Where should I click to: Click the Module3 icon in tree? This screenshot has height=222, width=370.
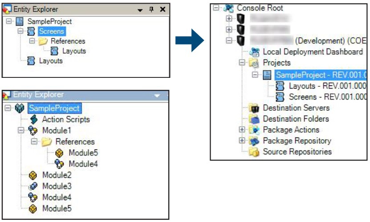click(x=33, y=186)
